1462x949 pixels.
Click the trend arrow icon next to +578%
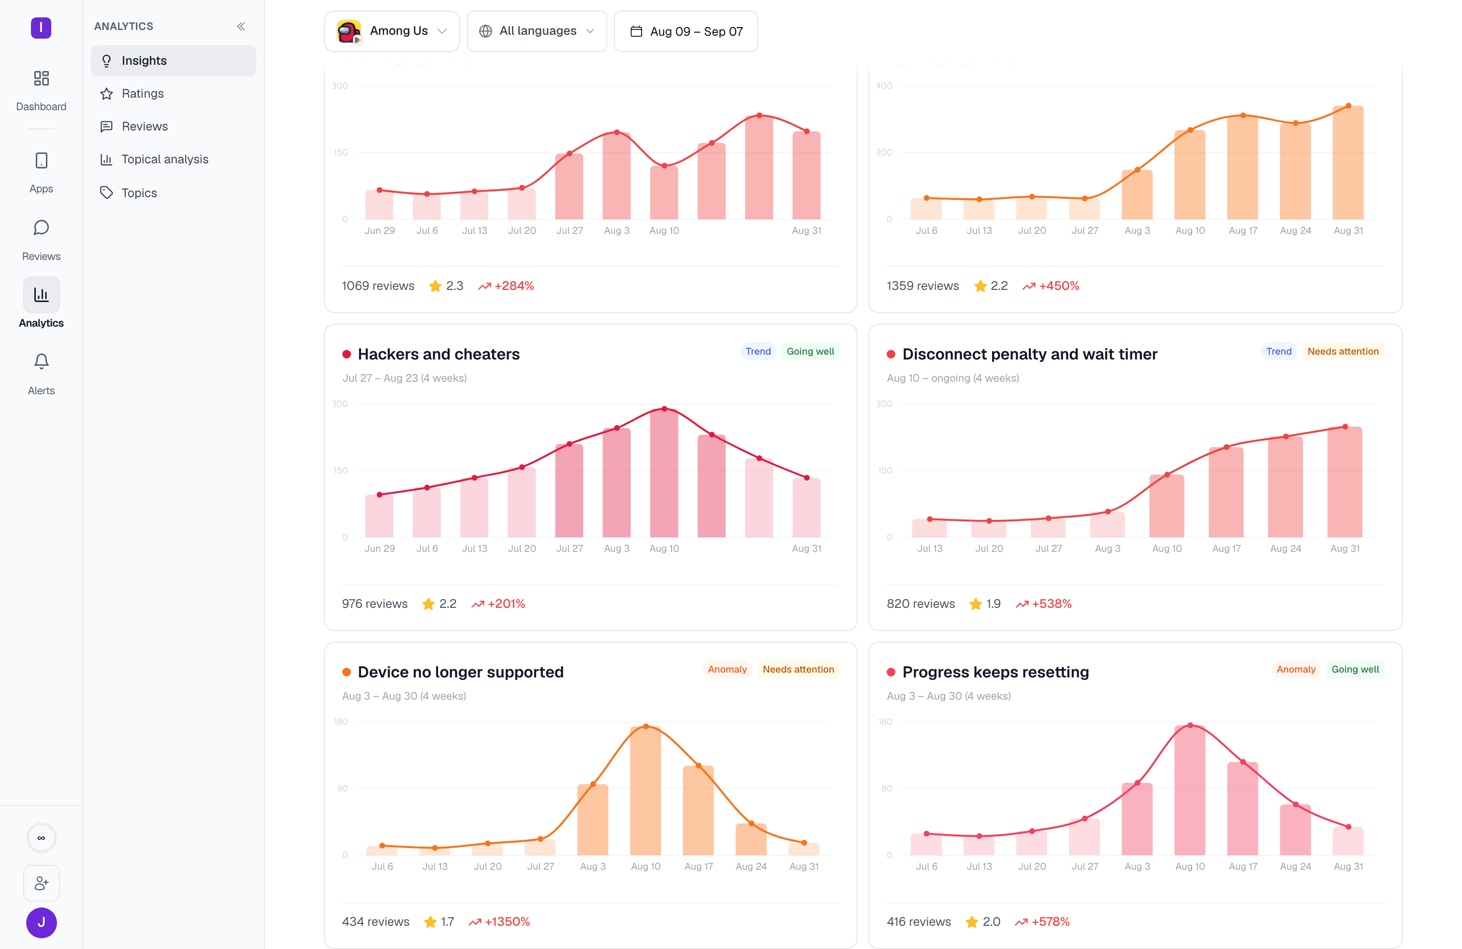tap(1022, 922)
